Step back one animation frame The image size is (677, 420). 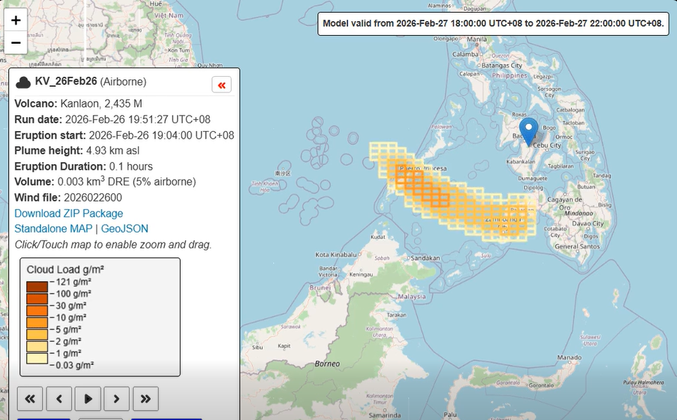pos(59,398)
